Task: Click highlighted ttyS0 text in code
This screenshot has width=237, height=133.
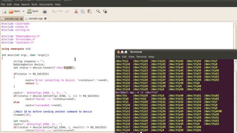Action: coord(68,68)
